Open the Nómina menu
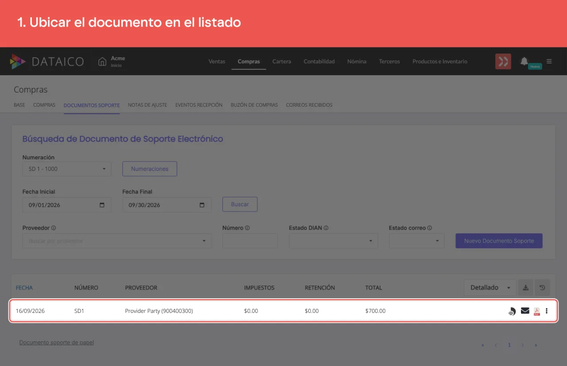567x366 pixels. point(357,62)
